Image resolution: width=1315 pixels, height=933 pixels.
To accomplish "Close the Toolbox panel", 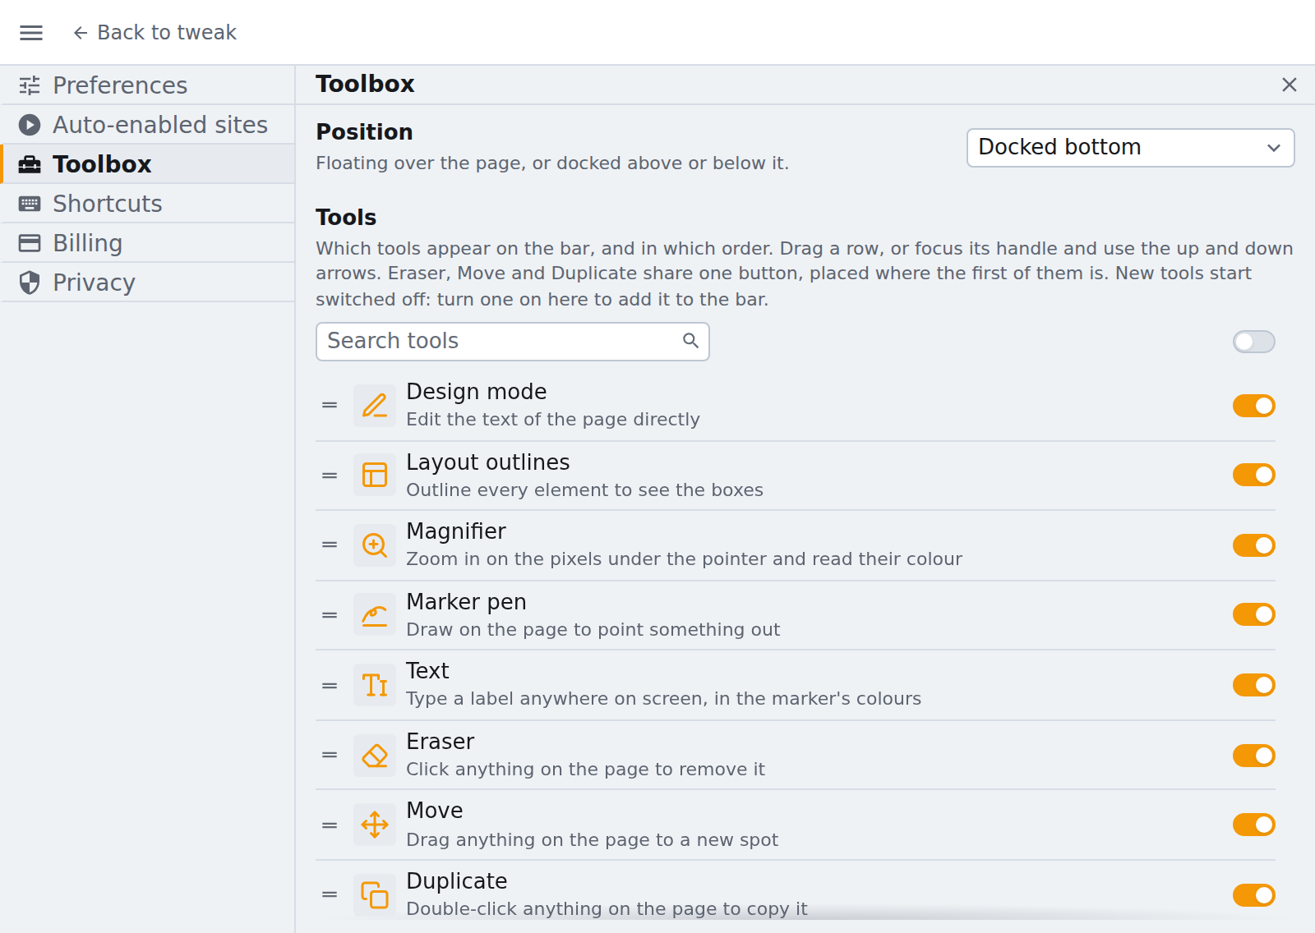I will point(1290,85).
